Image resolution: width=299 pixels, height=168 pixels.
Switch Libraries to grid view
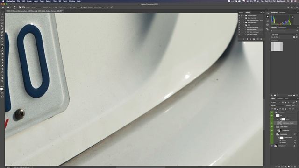(x=294, y=37)
